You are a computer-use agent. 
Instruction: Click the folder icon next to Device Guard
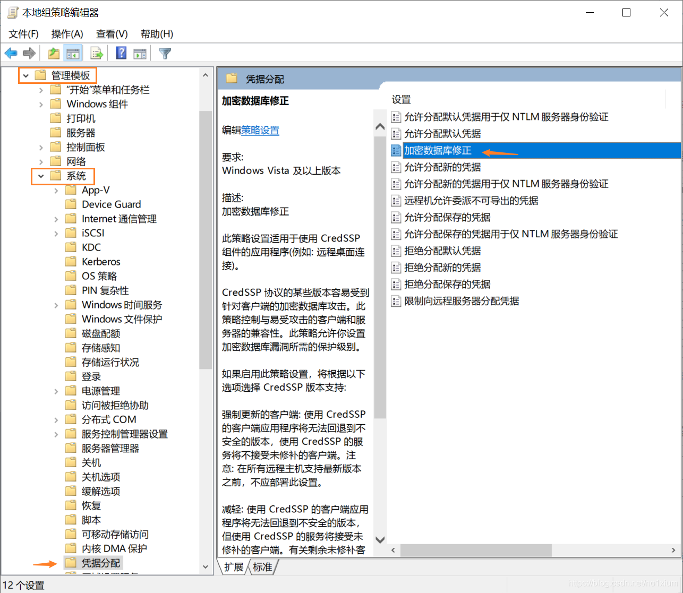point(71,204)
